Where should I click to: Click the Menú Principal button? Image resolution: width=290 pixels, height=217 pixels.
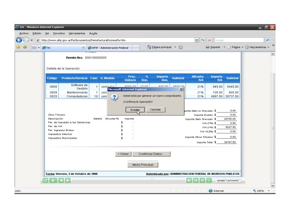point(143,165)
